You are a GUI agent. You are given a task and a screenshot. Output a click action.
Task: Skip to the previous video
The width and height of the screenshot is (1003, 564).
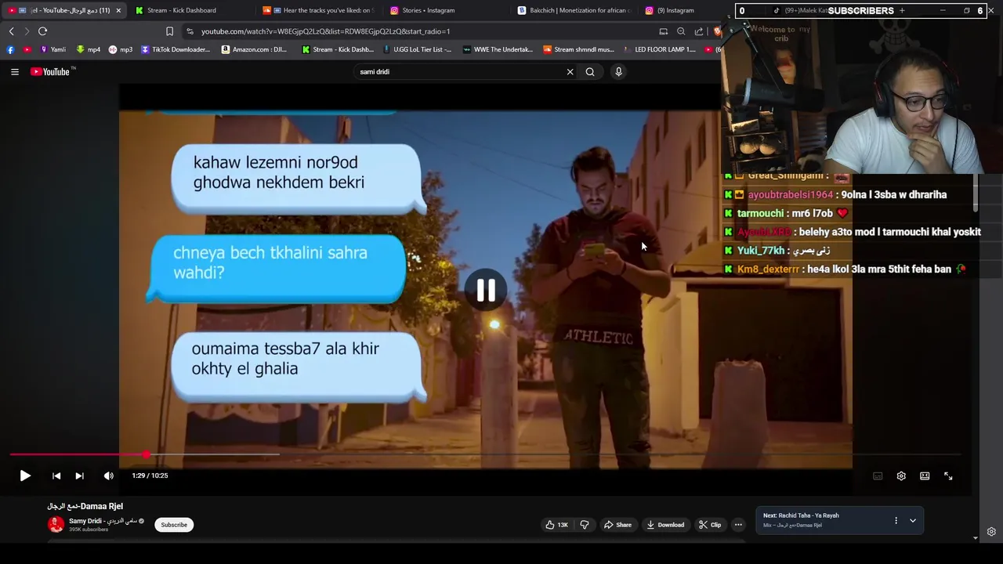pos(56,475)
